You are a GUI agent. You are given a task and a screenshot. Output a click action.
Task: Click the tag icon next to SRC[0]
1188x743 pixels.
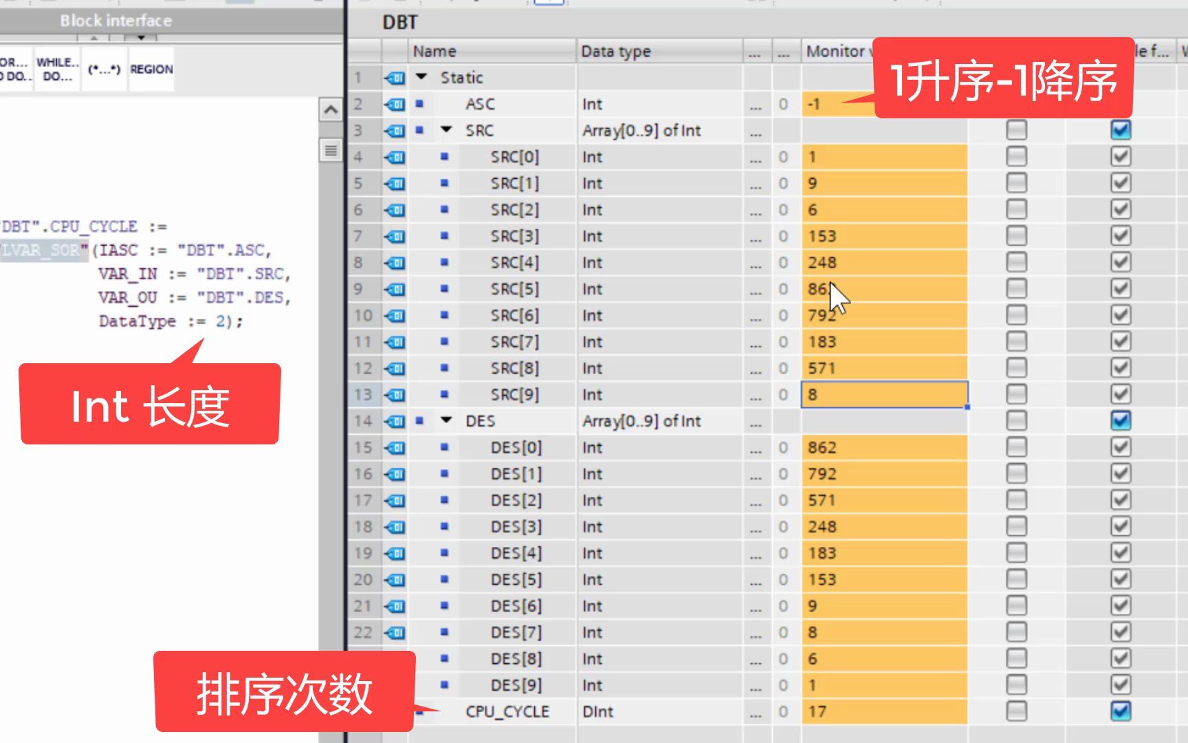tap(395, 156)
